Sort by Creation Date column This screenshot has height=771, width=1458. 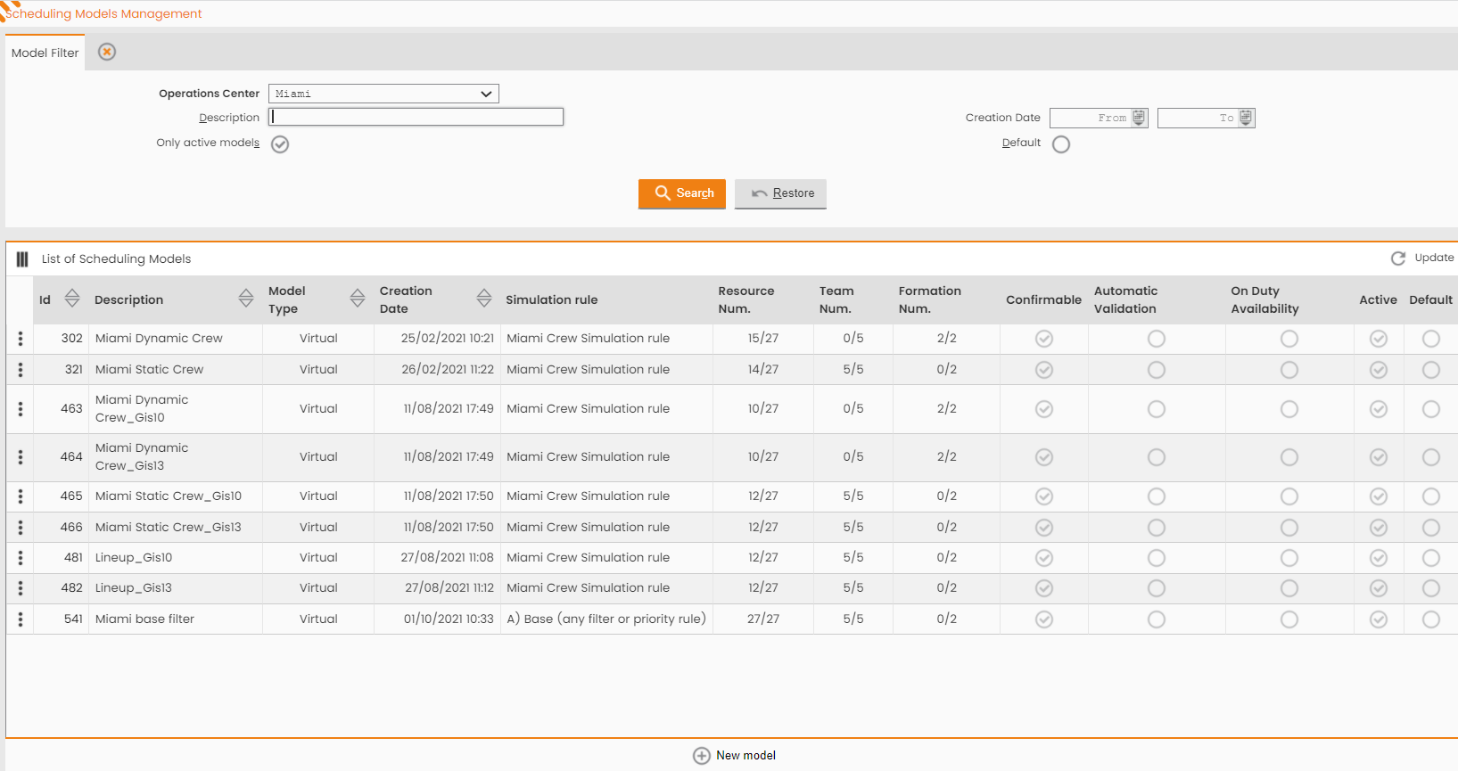tap(484, 299)
